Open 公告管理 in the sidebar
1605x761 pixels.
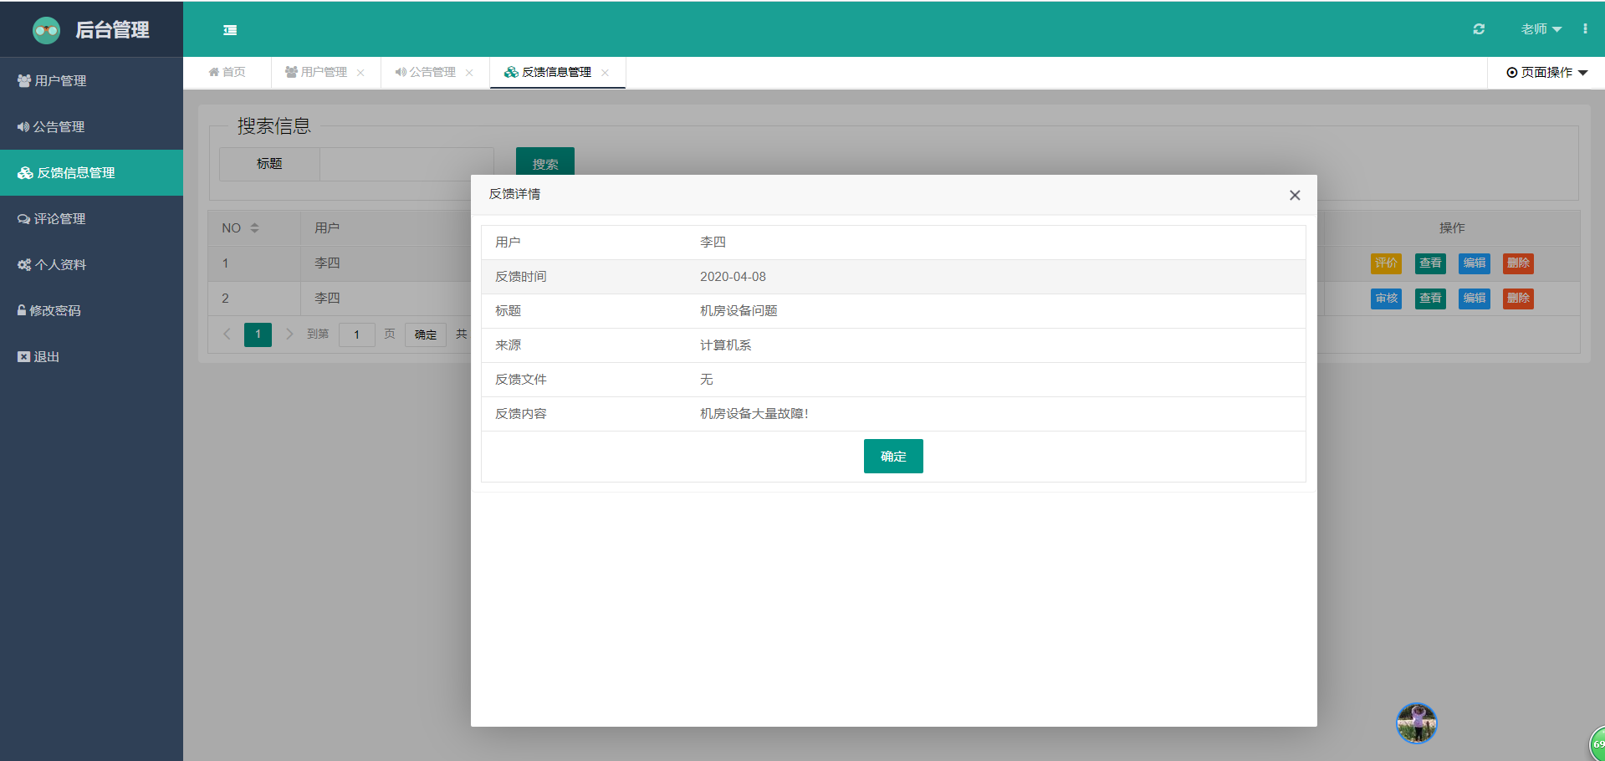click(x=91, y=127)
